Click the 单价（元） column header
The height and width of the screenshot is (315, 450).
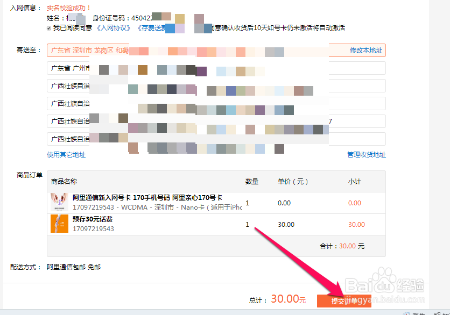click(x=293, y=182)
